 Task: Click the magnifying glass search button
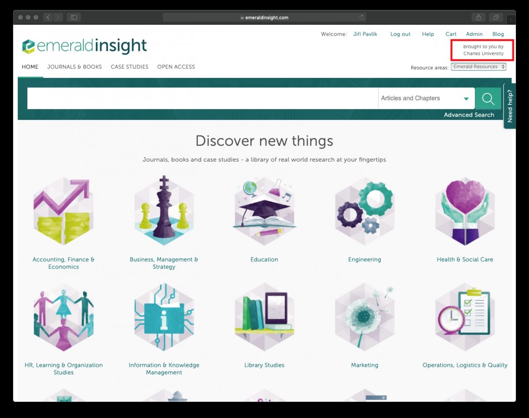(x=488, y=98)
